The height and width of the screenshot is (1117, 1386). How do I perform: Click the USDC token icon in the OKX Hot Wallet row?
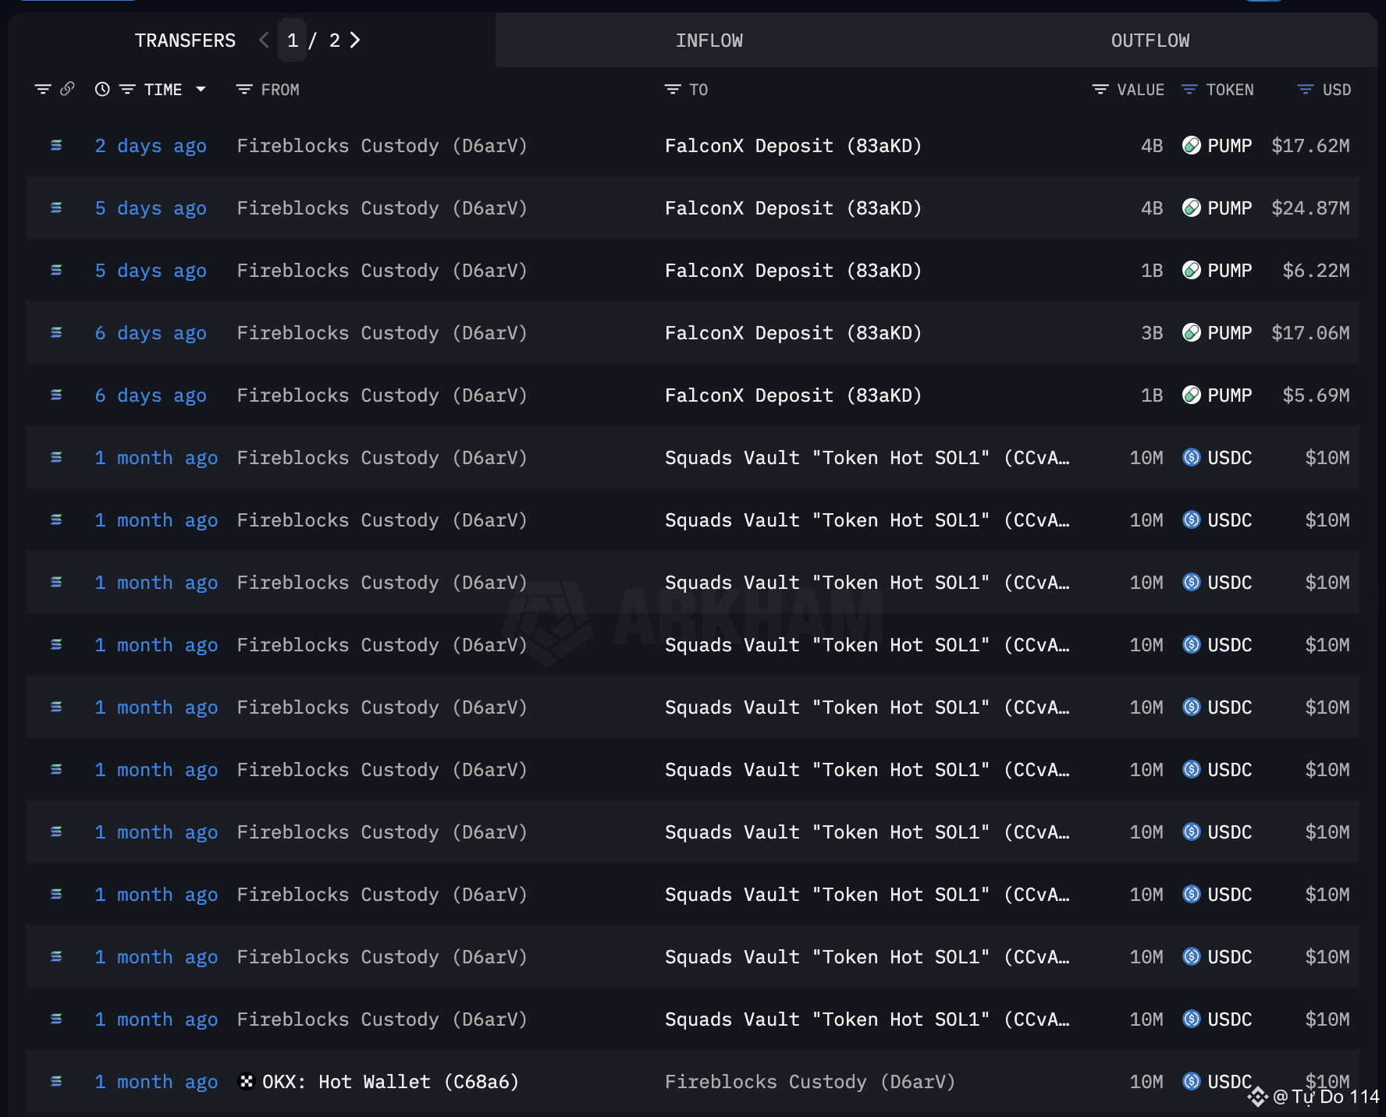click(x=1192, y=1081)
